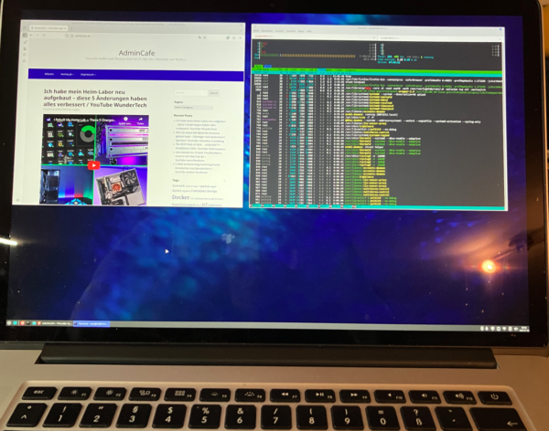Click the AdminCafe site title
Image resolution: width=549 pixels, height=431 pixels.
pos(136,53)
